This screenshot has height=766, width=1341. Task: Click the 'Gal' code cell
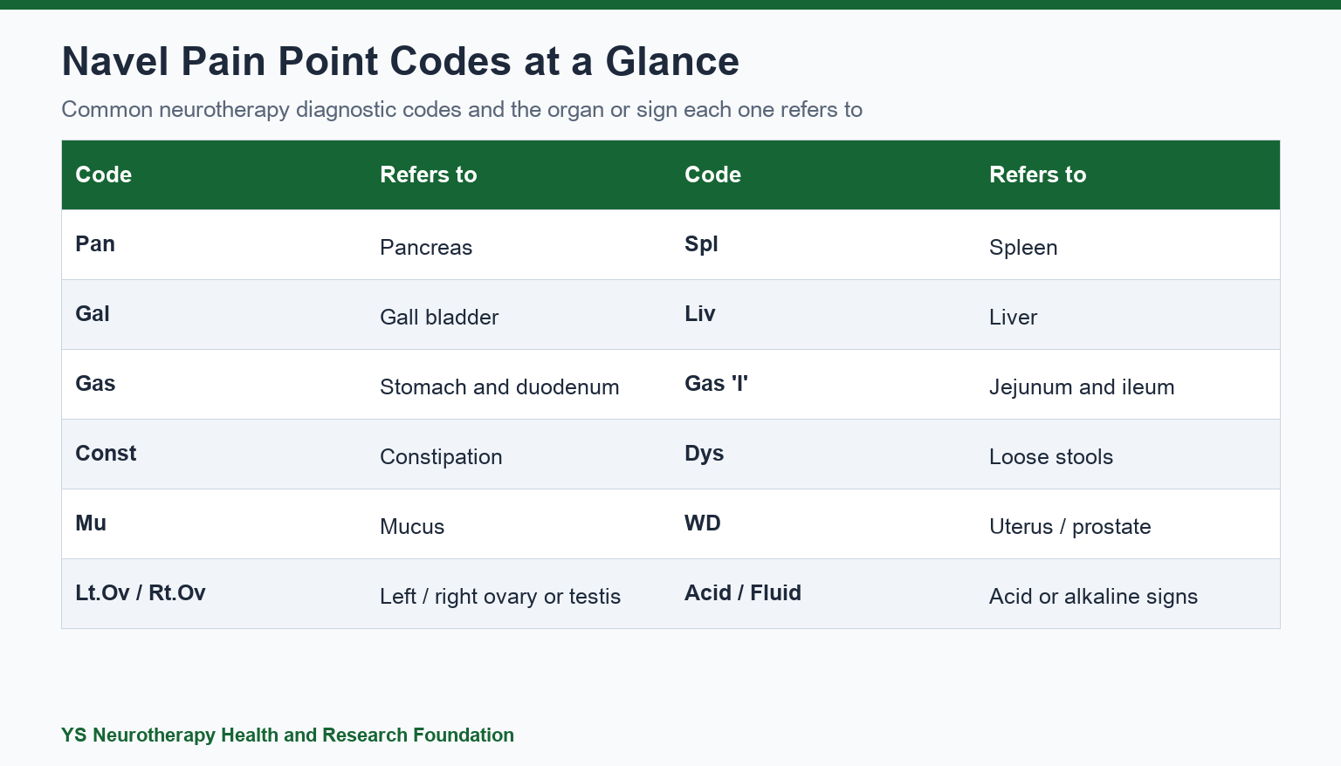tap(214, 314)
